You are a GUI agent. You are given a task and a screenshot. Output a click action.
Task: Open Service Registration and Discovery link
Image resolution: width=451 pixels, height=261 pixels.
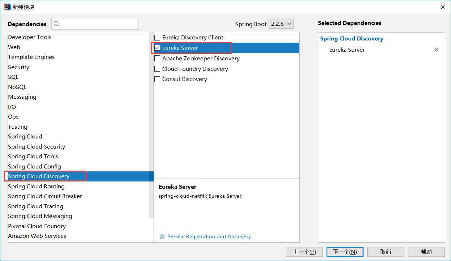pyautogui.click(x=209, y=237)
